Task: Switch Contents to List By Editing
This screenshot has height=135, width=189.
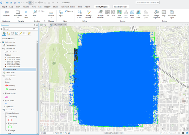Action: click(x=21, y=33)
